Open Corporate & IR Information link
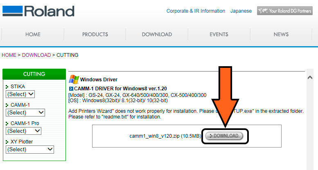The height and width of the screenshot is (170, 318). click(x=196, y=11)
